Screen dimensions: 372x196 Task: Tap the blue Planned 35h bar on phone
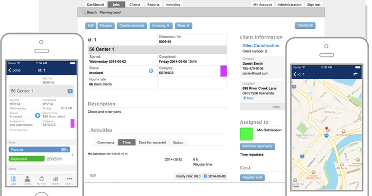pos(39,150)
